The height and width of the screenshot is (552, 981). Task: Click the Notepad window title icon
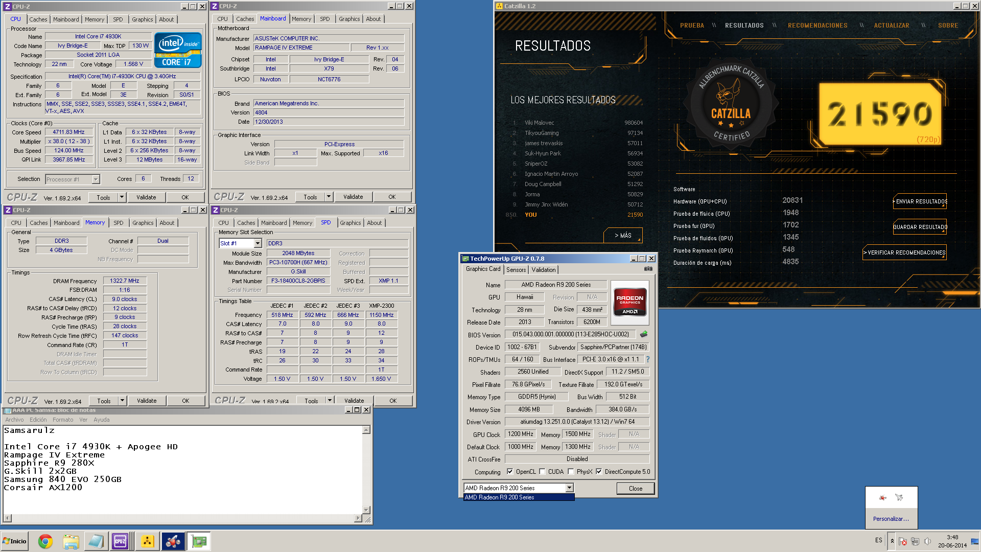pos(8,410)
